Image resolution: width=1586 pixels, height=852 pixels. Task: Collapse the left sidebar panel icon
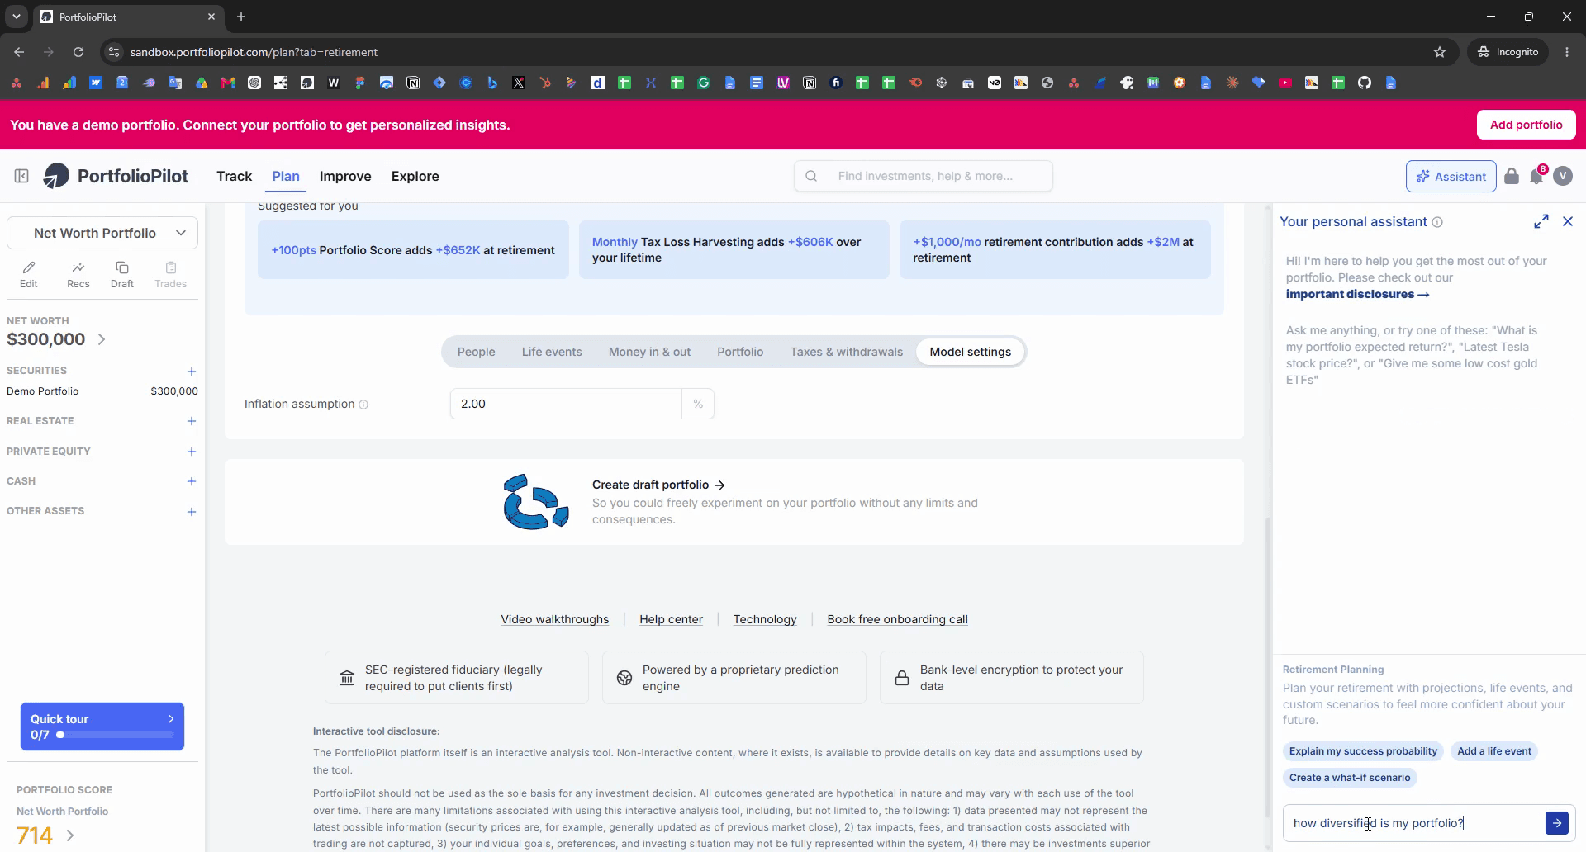click(21, 176)
